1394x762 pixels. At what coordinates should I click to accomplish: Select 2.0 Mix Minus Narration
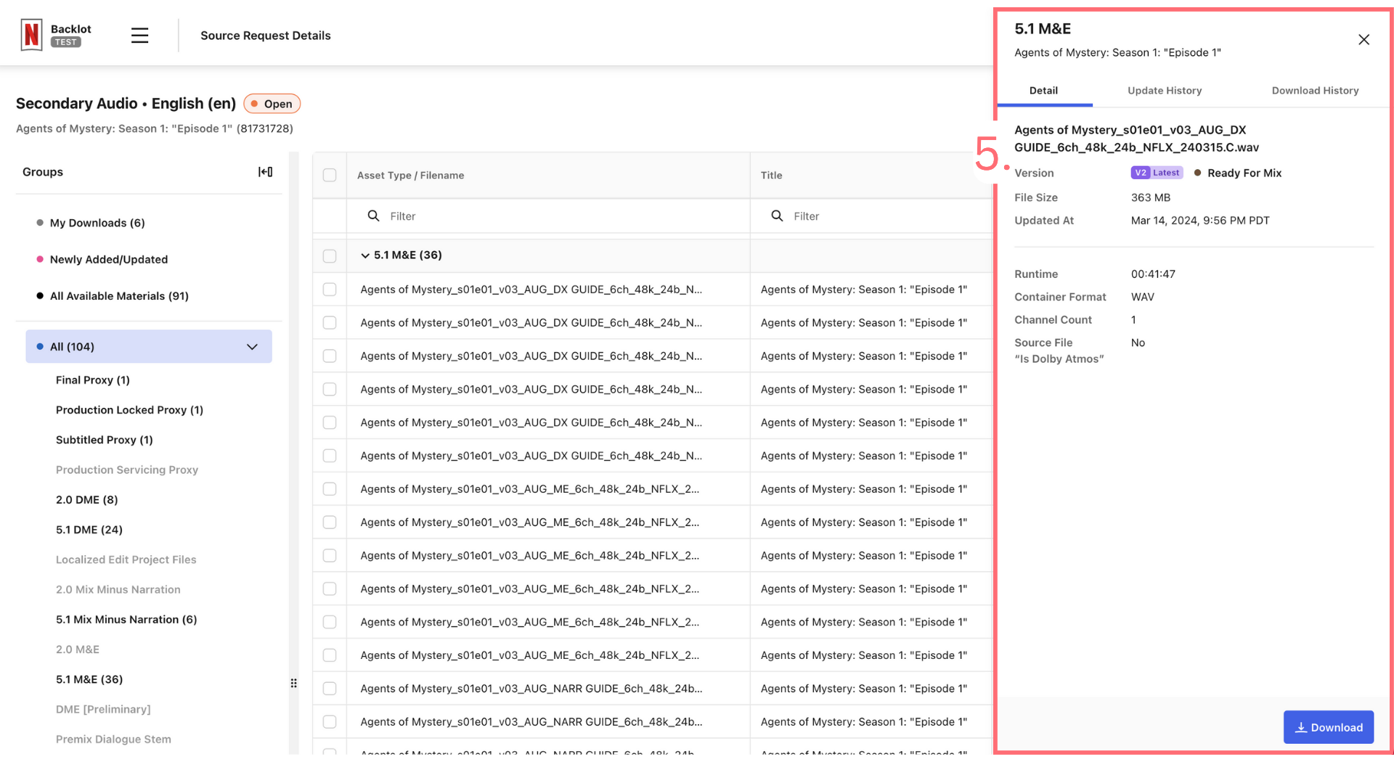pyautogui.click(x=118, y=589)
